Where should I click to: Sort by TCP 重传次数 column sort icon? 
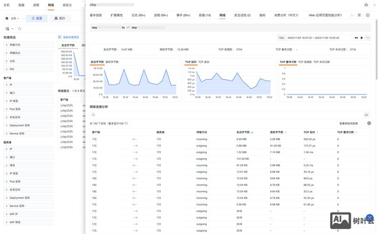(x=356, y=132)
